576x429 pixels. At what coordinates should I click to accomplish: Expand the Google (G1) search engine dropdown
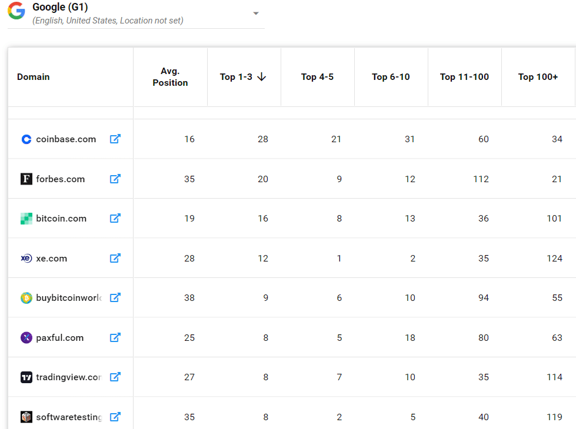click(x=256, y=14)
